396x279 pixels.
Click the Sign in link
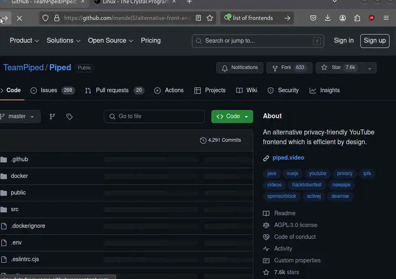pyautogui.click(x=344, y=41)
